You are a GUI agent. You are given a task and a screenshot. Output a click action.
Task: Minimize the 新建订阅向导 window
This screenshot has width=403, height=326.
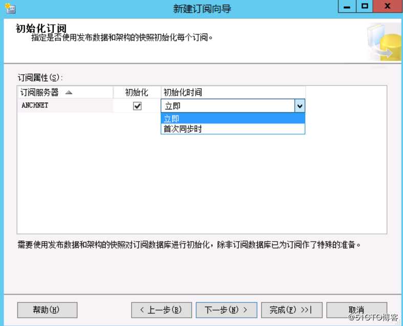click(x=347, y=7)
